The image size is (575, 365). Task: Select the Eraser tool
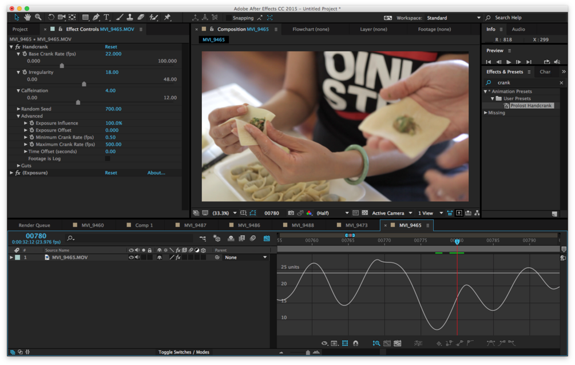[141, 17]
